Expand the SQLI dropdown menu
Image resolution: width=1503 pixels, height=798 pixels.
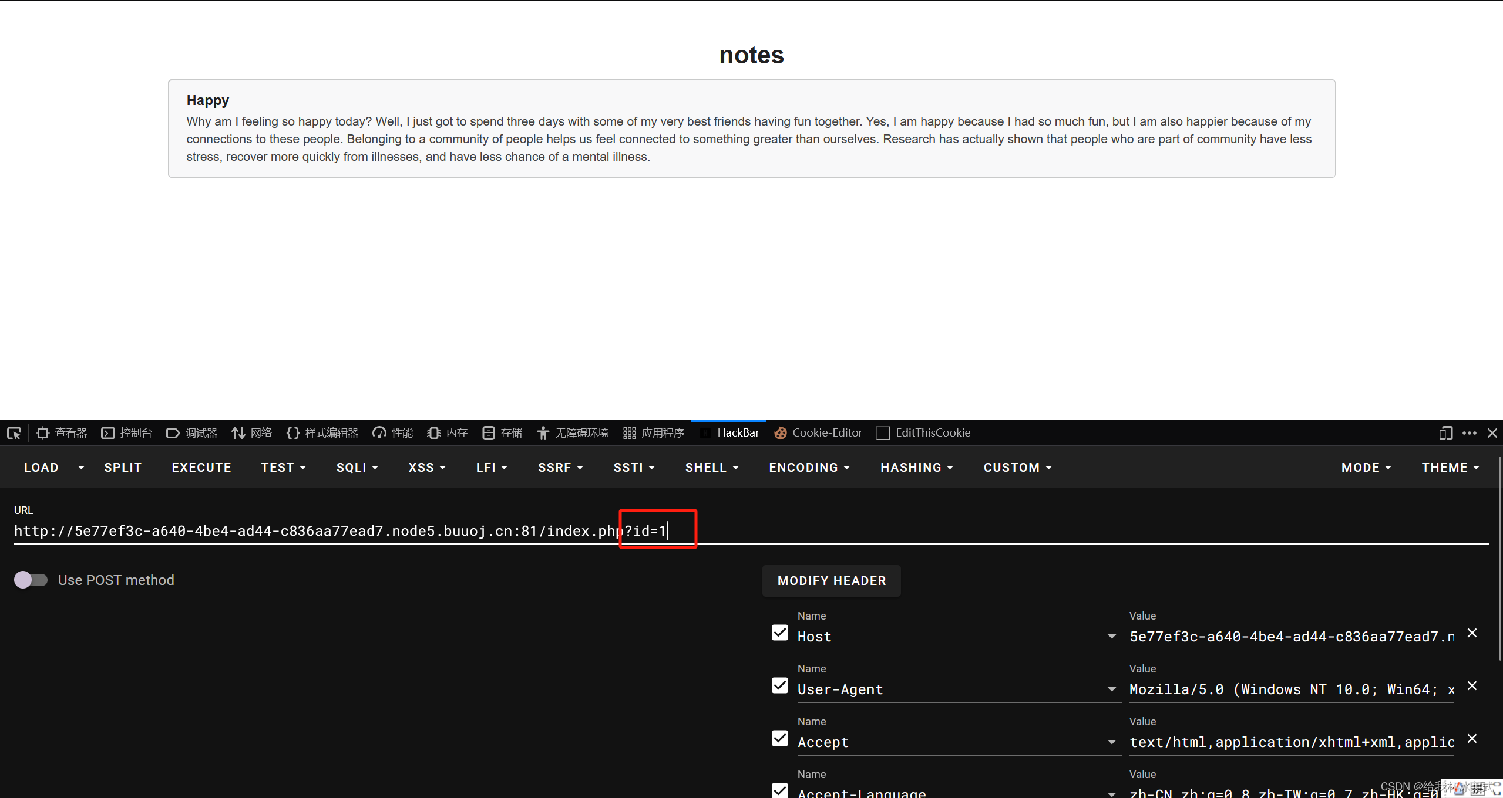click(357, 468)
